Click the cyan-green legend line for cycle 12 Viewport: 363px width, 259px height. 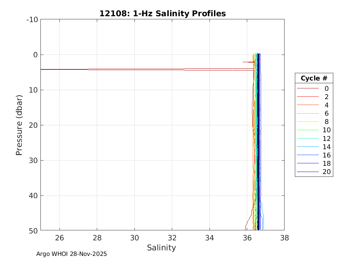pos(307,138)
